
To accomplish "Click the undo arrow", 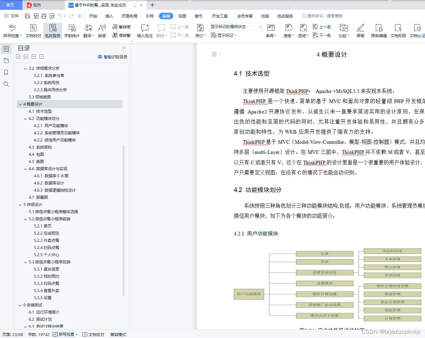I will pyautogui.click(x=60, y=16).
